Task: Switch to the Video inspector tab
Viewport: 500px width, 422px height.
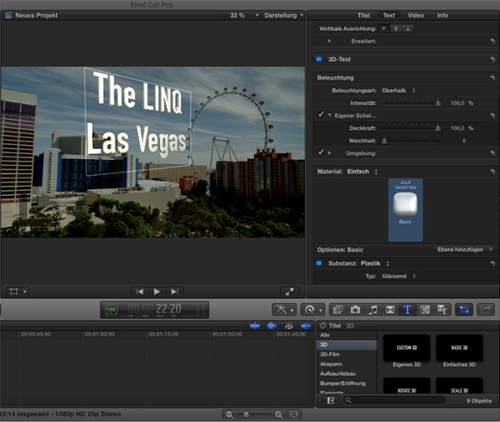Action: click(x=415, y=15)
